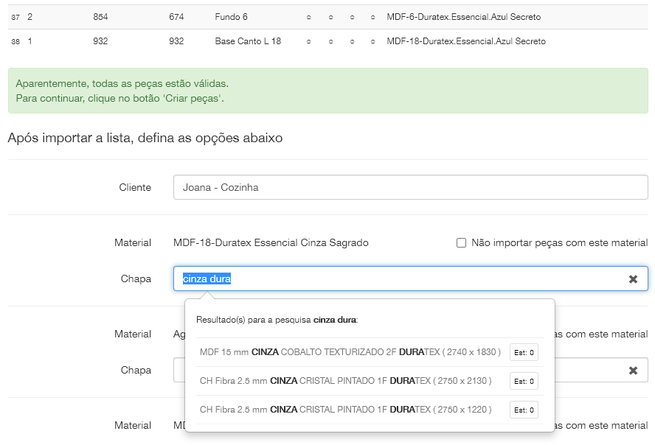Choose CH Fibra Cinza Cristal 2750 x 2130
Viewport: 655px width, 445px height.
pyautogui.click(x=345, y=381)
